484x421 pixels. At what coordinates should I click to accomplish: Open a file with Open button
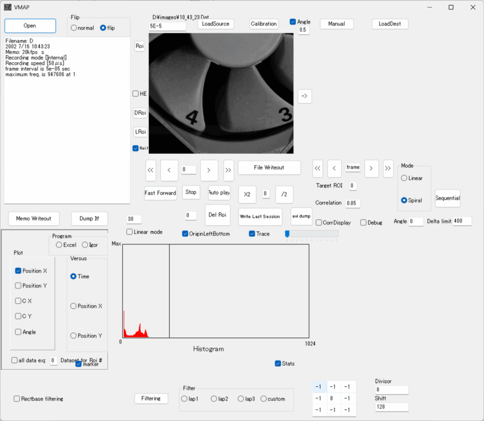pyautogui.click(x=30, y=26)
